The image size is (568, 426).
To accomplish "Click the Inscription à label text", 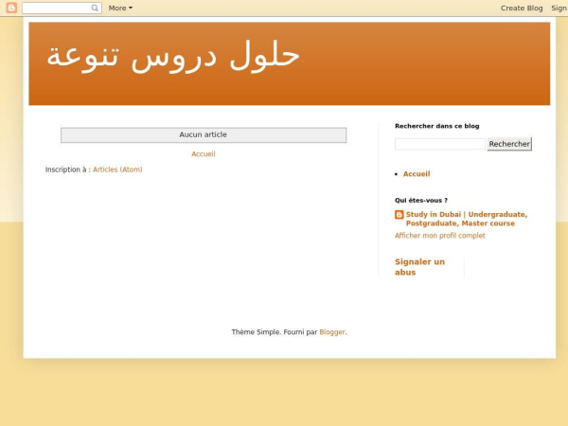I will tap(68, 169).
